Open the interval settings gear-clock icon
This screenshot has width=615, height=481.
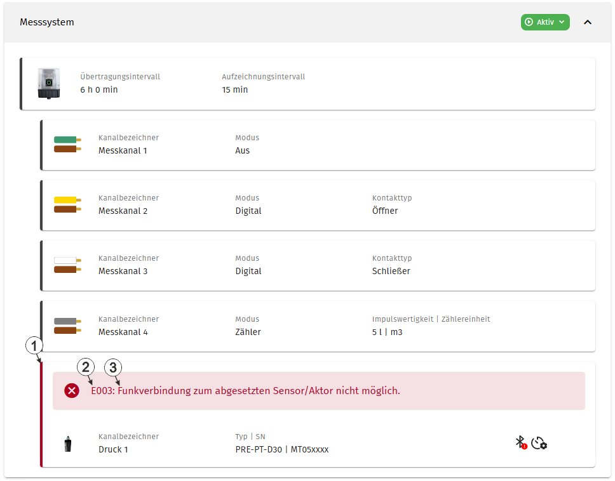pyautogui.click(x=539, y=443)
